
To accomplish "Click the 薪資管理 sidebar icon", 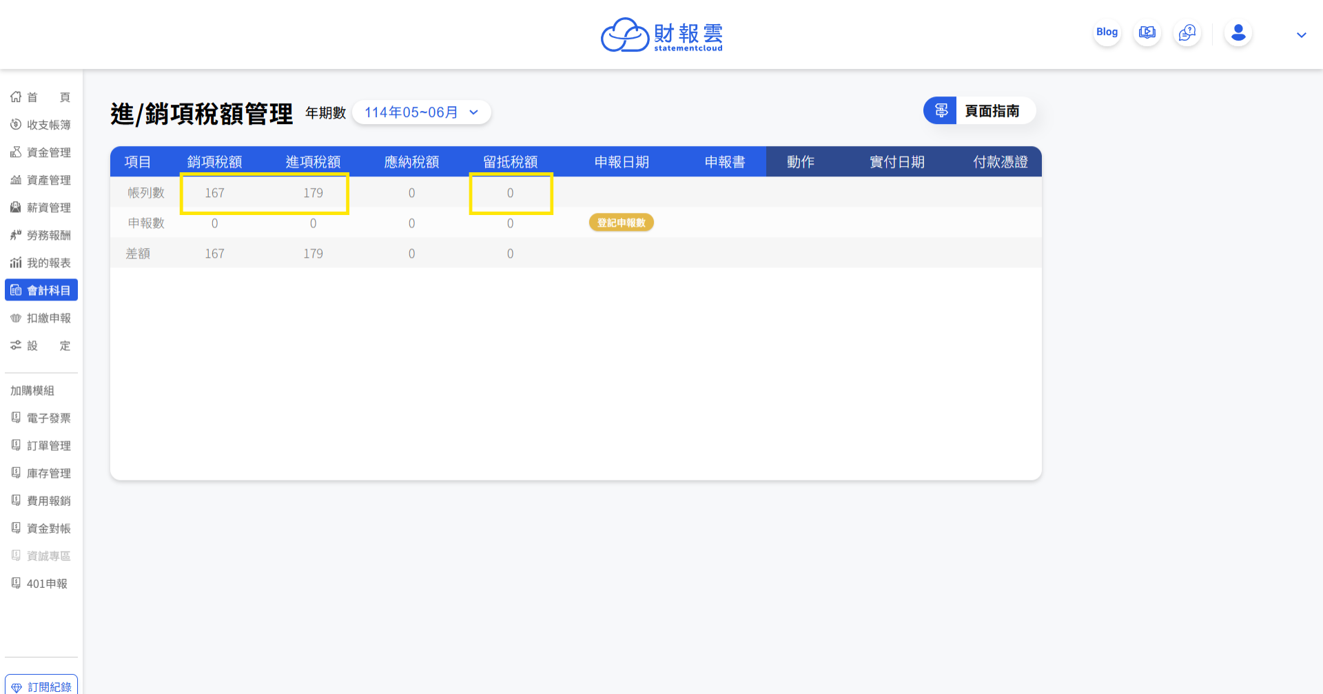I will coord(16,207).
